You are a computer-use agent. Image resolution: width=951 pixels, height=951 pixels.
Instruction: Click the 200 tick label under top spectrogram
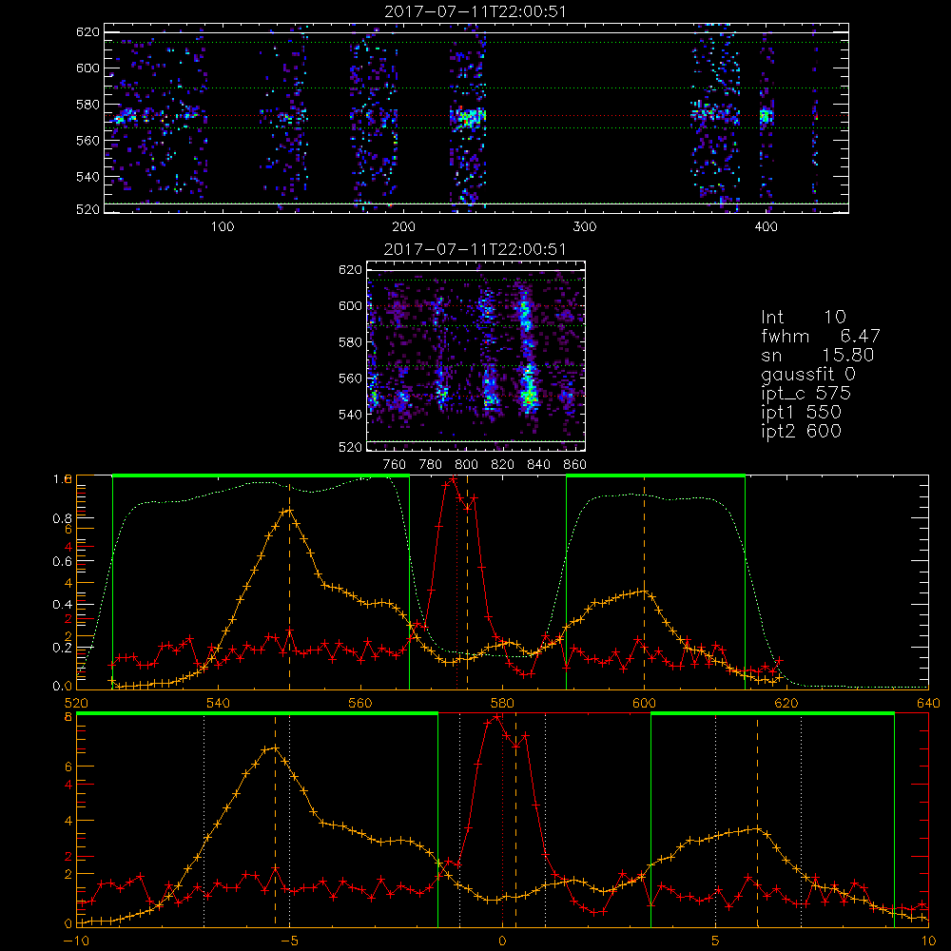403,227
